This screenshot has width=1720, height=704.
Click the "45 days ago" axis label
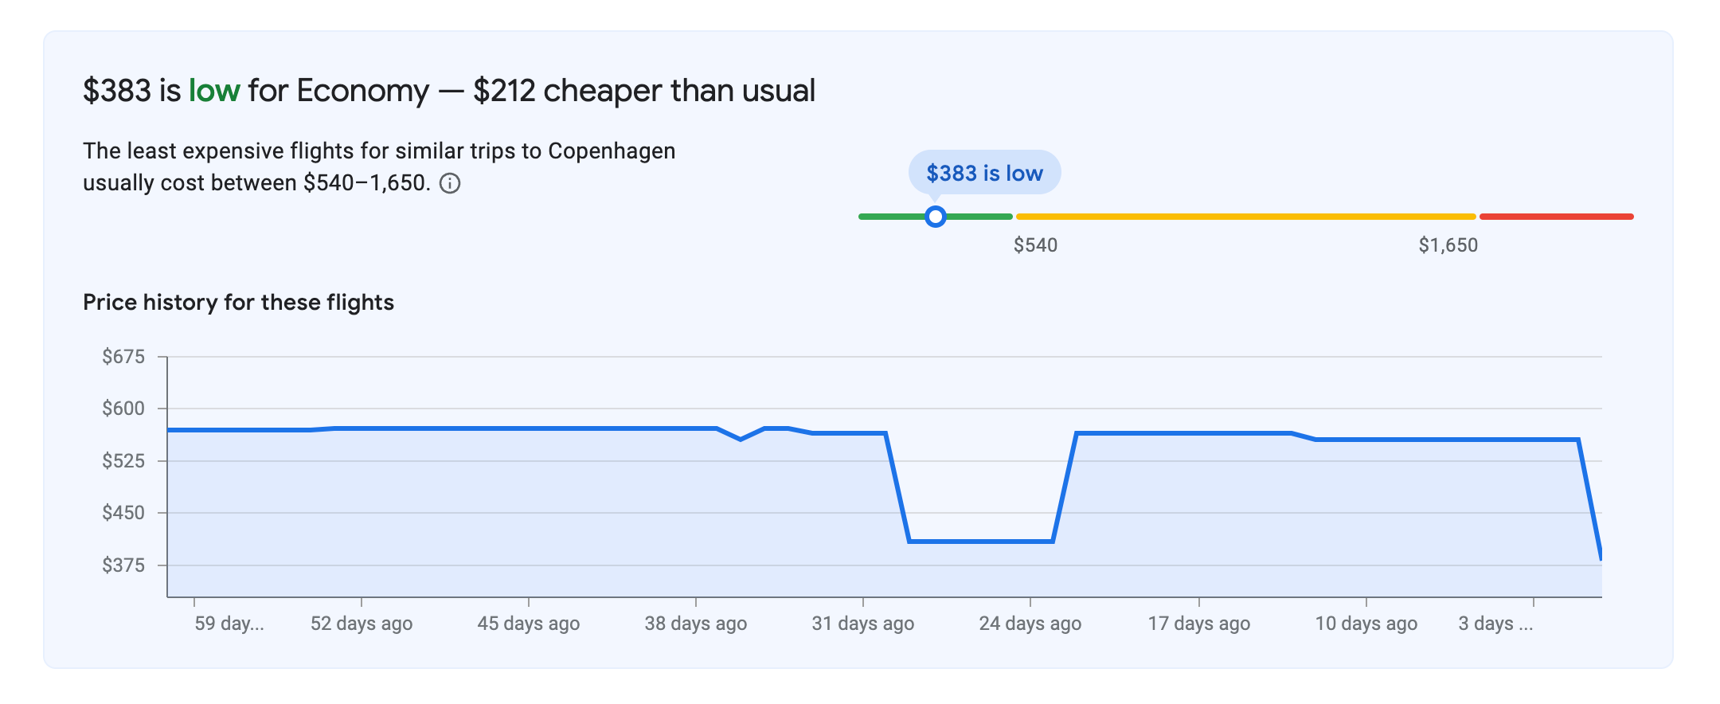529,624
